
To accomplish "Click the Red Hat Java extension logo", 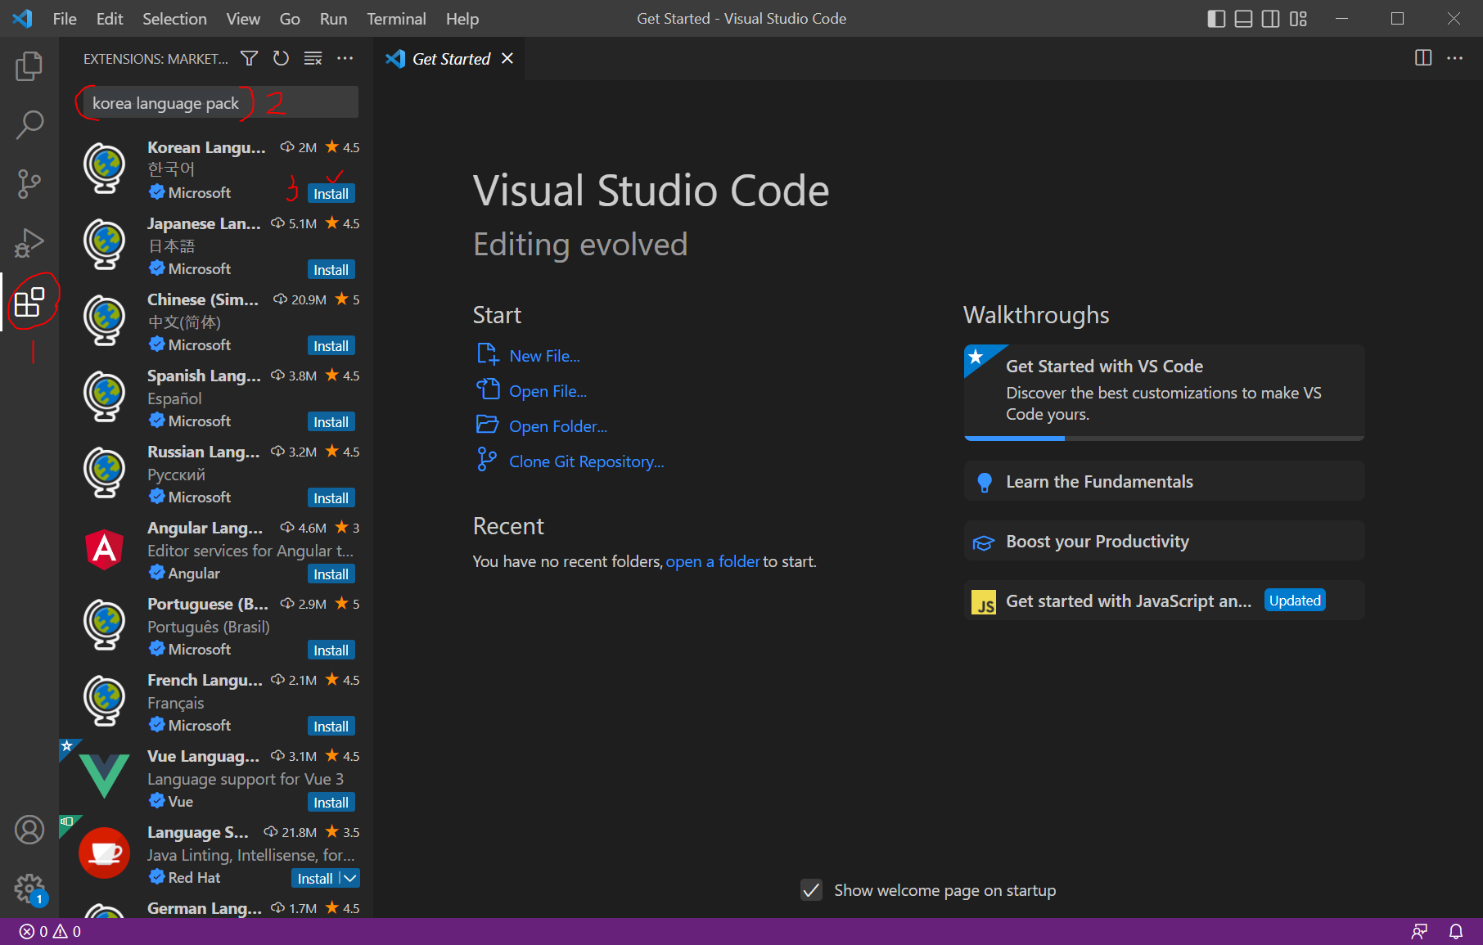I will (x=105, y=853).
